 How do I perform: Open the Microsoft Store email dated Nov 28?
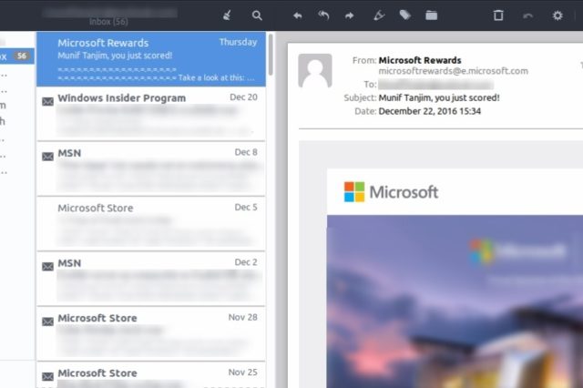151,334
